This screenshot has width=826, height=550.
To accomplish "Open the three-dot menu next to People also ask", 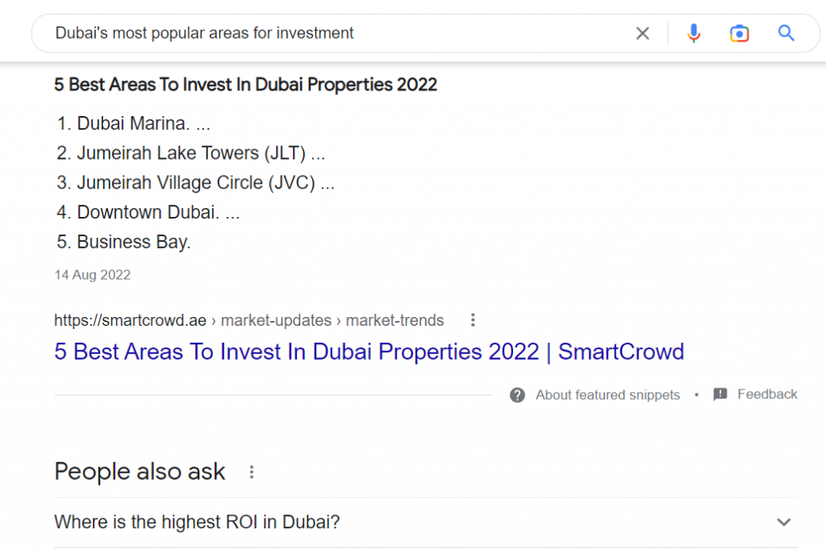I will click(x=251, y=472).
